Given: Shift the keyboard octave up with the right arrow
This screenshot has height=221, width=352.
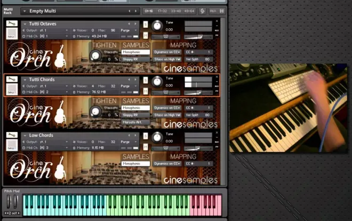Looking at the screenshot, I should pyautogui.click(x=19, y=213).
